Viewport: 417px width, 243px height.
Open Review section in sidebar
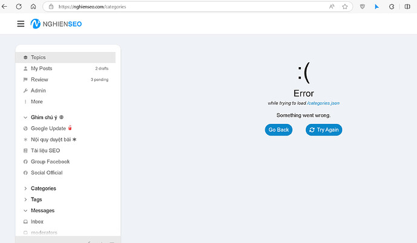click(x=65, y=80)
